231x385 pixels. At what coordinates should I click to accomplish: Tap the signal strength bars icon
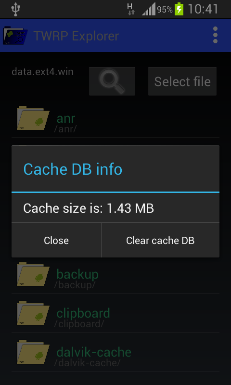click(149, 9)
